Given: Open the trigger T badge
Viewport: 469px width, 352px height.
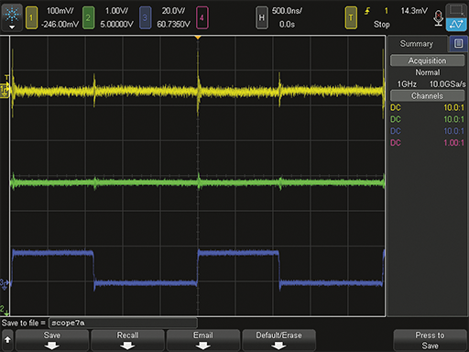Looking at the screenshot, I should click(x=351, y=18).
